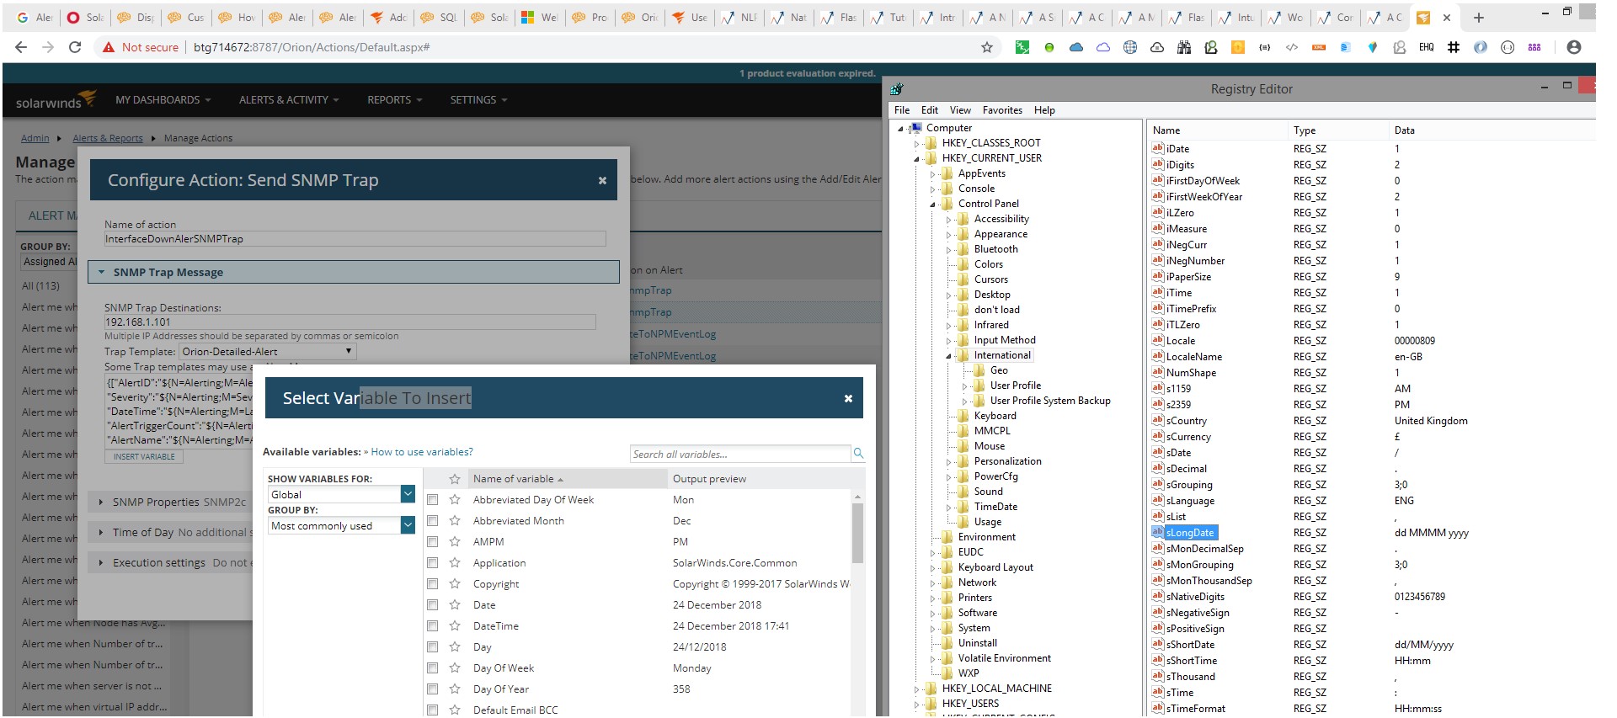Open the Alerts & Reports breadcrumb link
Viewport: 1617px width, 718px height.
point(108,138)
